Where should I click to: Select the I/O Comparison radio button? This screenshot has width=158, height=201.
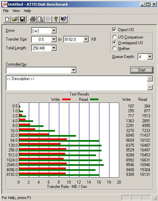[x=114, y=37]
